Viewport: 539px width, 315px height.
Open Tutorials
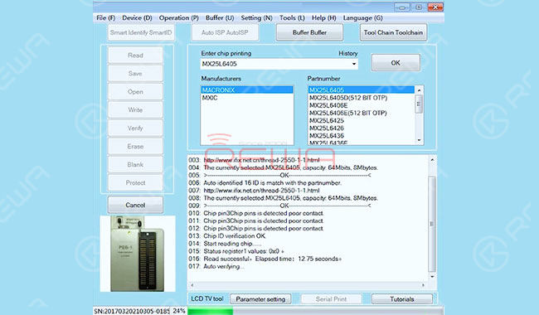(x=402, y=299)
